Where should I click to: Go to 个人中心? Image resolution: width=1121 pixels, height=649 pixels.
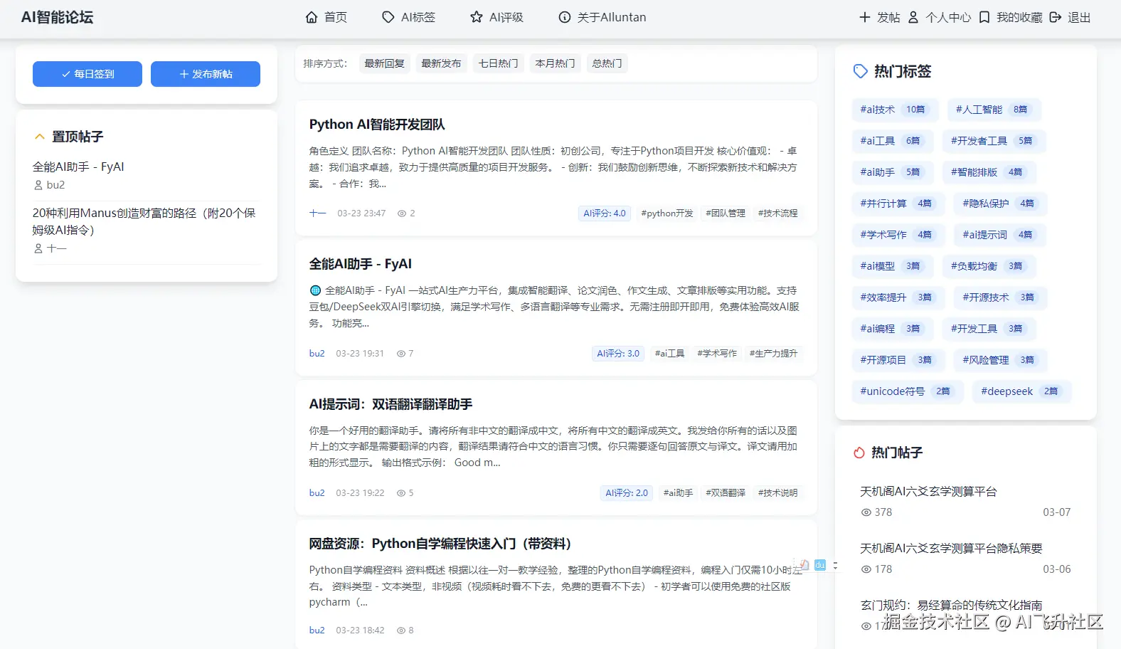(x=939, y=17)
